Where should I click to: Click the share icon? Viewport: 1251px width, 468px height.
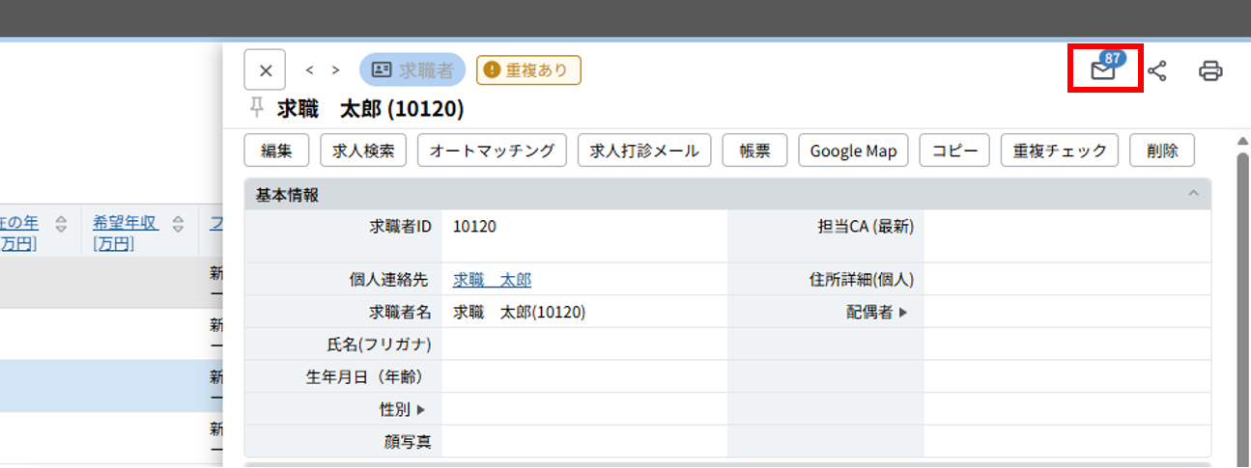tap(1156, 70)
